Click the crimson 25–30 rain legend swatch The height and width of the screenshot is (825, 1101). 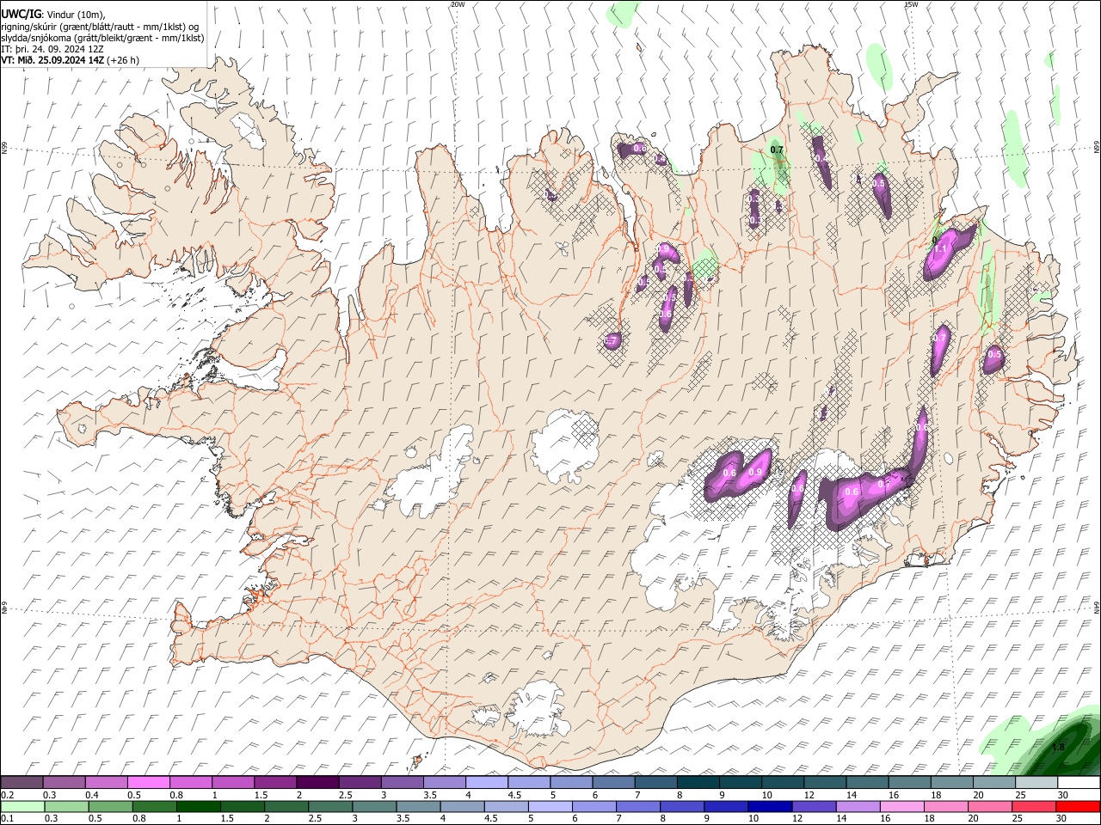(x=1033, y=806)
